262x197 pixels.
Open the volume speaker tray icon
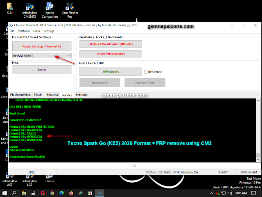coord(230,193)
